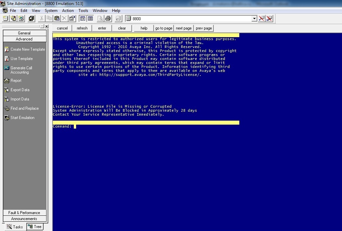Click the Use Template icon

point(7,59)
